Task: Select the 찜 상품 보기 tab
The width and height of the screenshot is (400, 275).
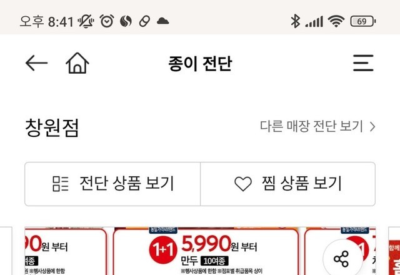Action: [x=287, y=184]
